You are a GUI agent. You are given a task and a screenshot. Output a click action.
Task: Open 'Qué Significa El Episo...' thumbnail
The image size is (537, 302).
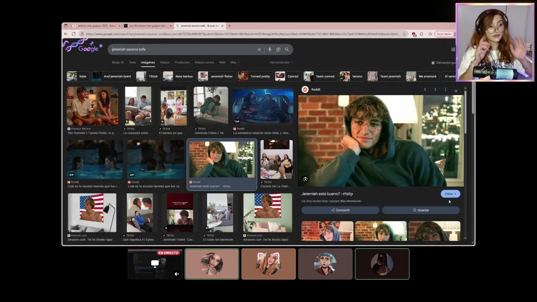tap(140, 213)
